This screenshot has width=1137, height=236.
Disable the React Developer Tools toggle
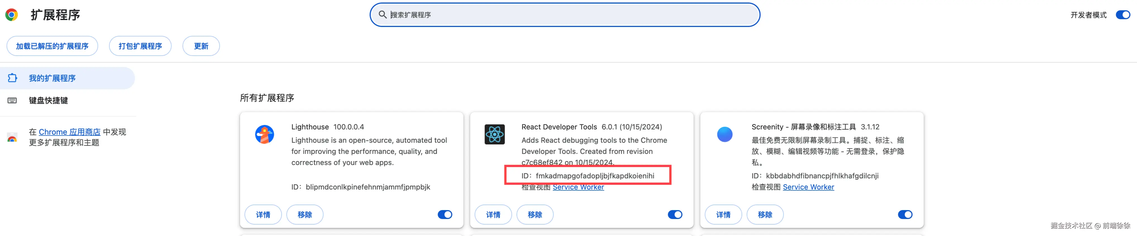(x=675, y=215)
